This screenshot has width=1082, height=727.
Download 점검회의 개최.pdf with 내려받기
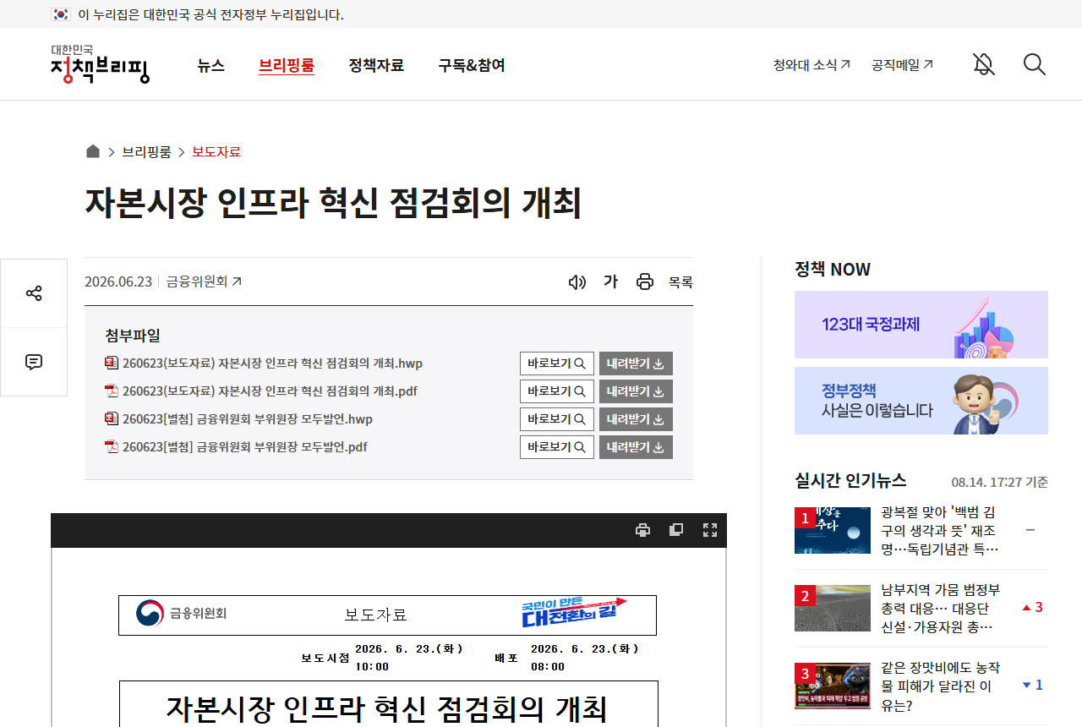(636, 391)
